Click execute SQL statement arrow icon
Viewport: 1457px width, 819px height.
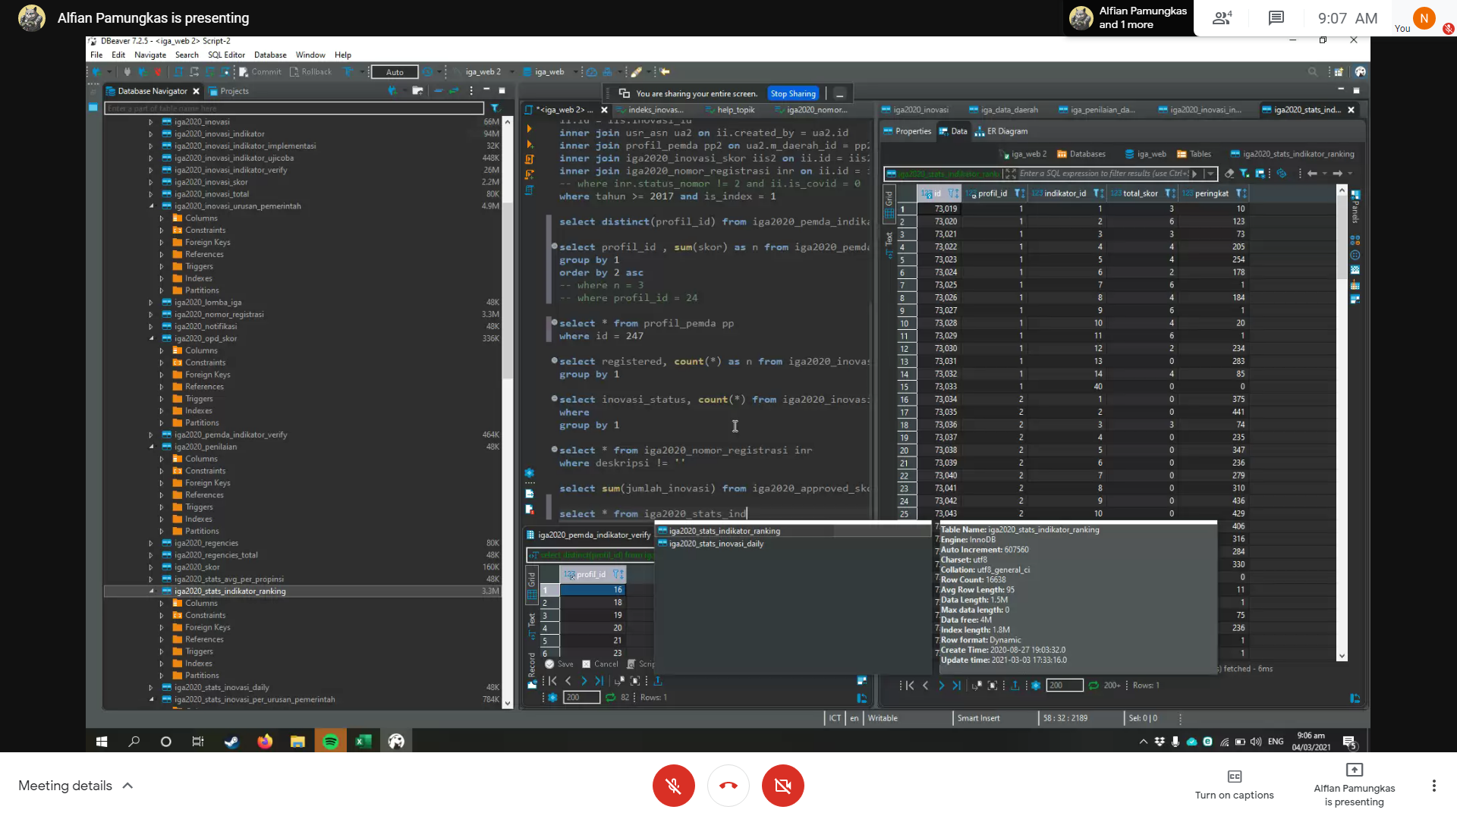529,129
